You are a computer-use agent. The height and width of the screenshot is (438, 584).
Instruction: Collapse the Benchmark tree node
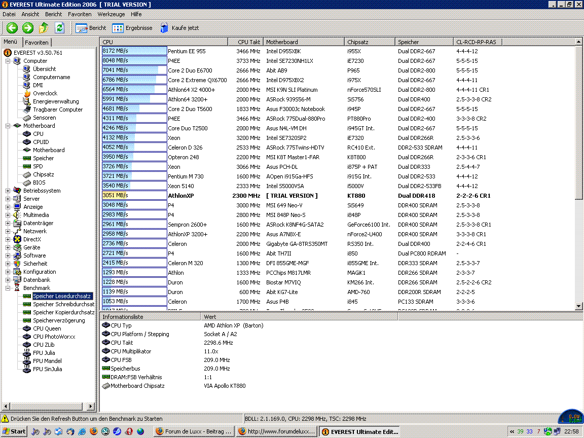click(x=8, y=288)
